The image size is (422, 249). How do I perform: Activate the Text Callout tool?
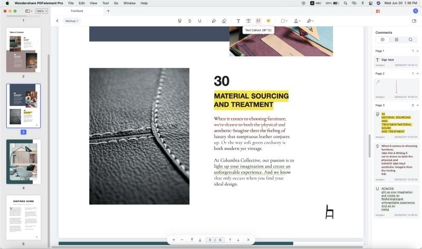pyautogui.click(x=258, y=21)
